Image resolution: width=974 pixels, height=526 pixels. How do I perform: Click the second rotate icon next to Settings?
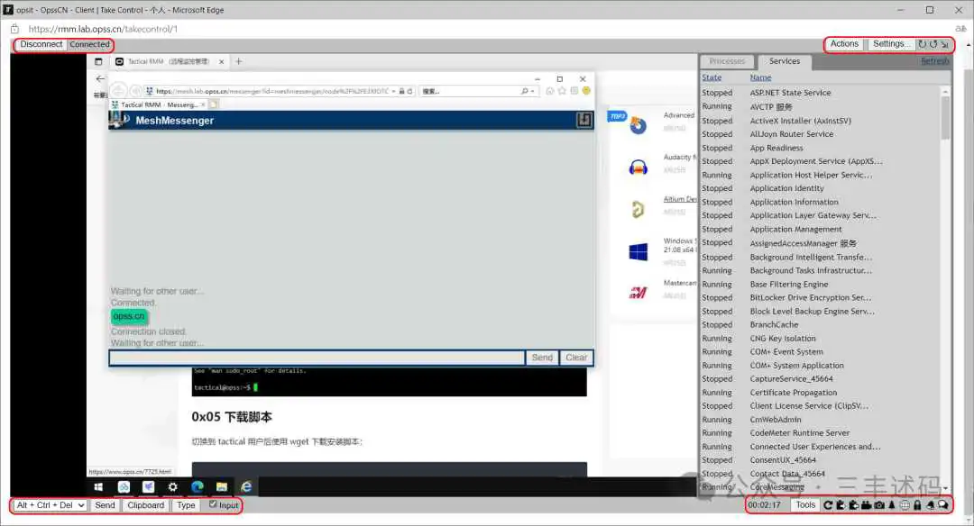pyautogui.click(x=933, y=44)
